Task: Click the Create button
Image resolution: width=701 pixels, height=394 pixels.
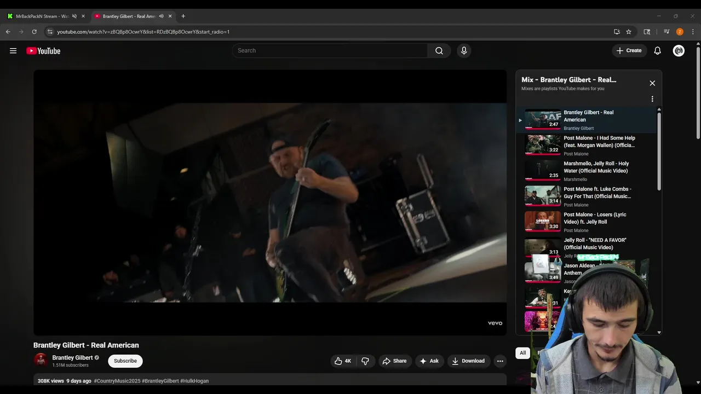Action: coord(629,51)
